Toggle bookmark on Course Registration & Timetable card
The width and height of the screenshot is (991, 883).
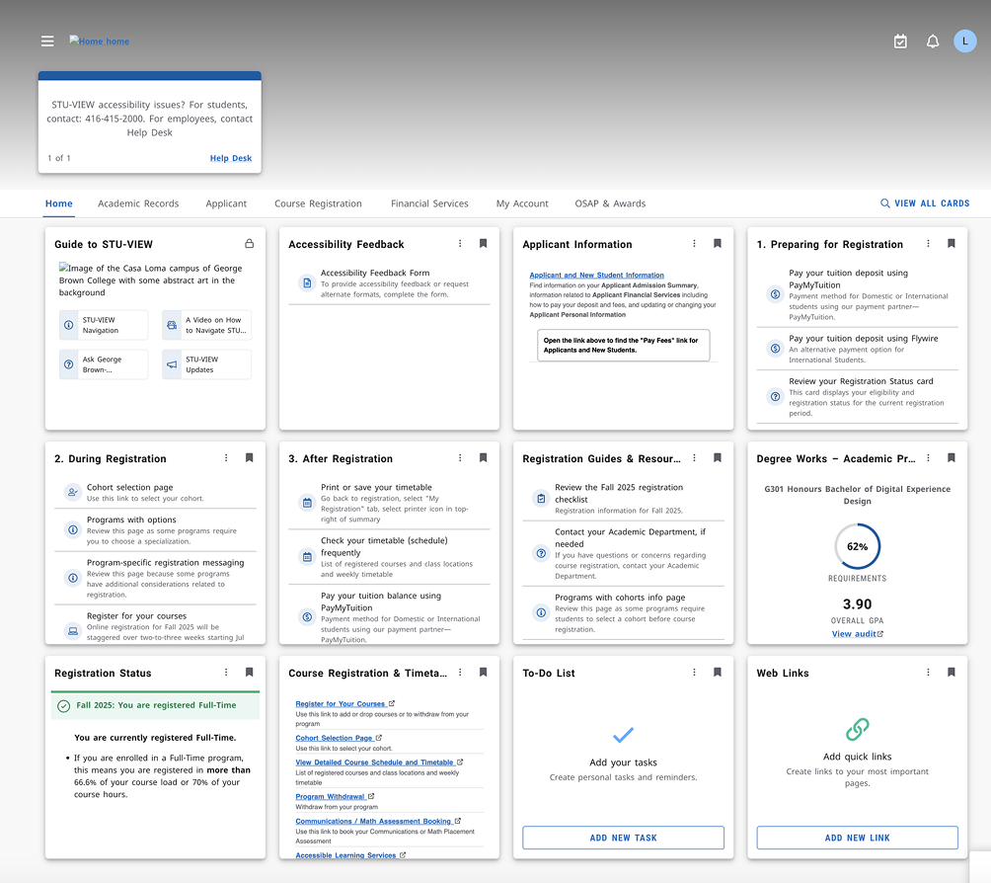(484, 673)
